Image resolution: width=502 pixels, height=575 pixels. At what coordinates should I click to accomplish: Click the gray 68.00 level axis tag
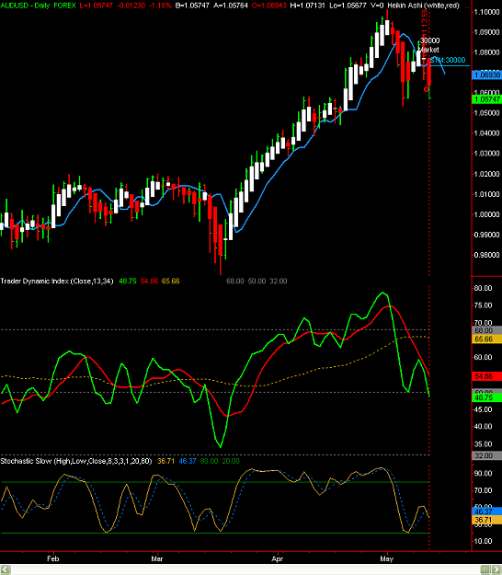point(487,330)
